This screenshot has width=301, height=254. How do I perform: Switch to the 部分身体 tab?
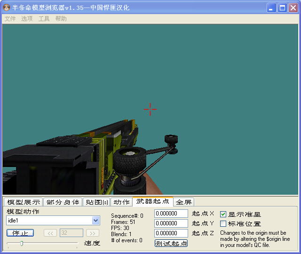click(63, 202)
